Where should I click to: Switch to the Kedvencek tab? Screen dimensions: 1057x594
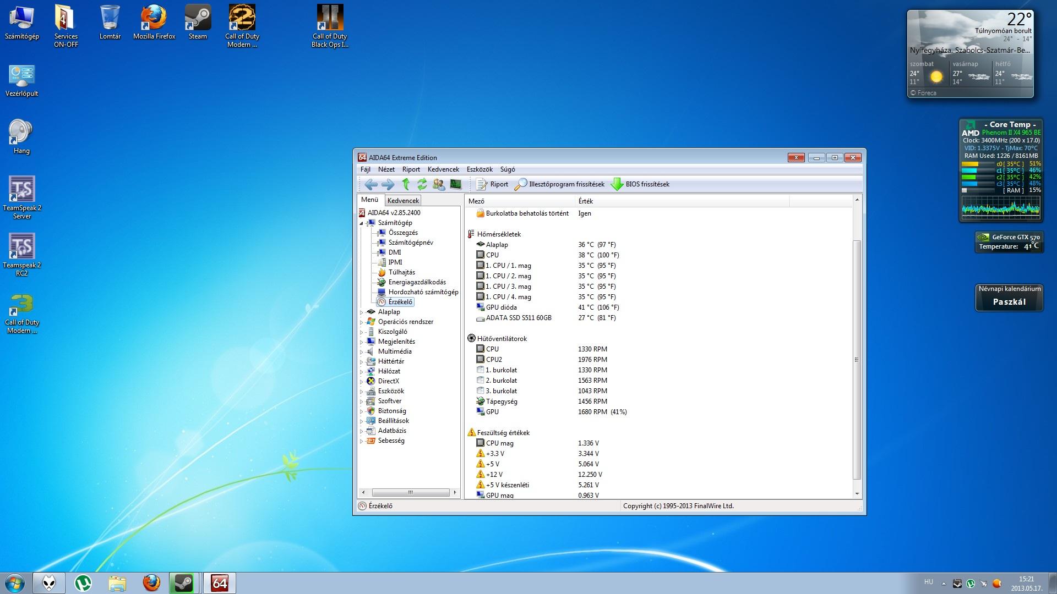(403, 201)
